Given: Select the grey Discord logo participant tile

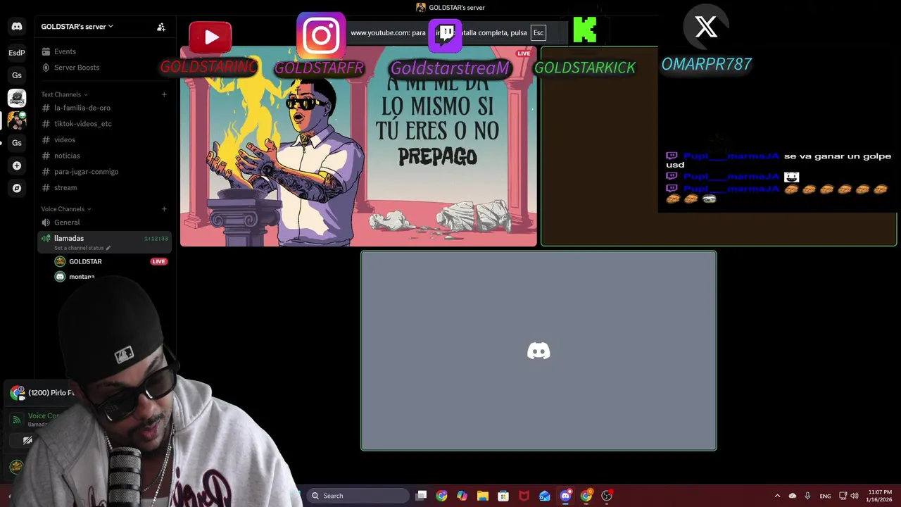Looking at the screenshot, I should [x=538, y=351].
